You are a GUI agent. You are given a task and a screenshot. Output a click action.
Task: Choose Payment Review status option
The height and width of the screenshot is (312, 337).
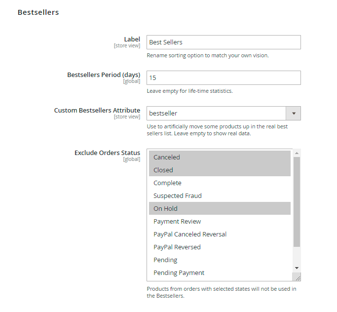(220, 221)
